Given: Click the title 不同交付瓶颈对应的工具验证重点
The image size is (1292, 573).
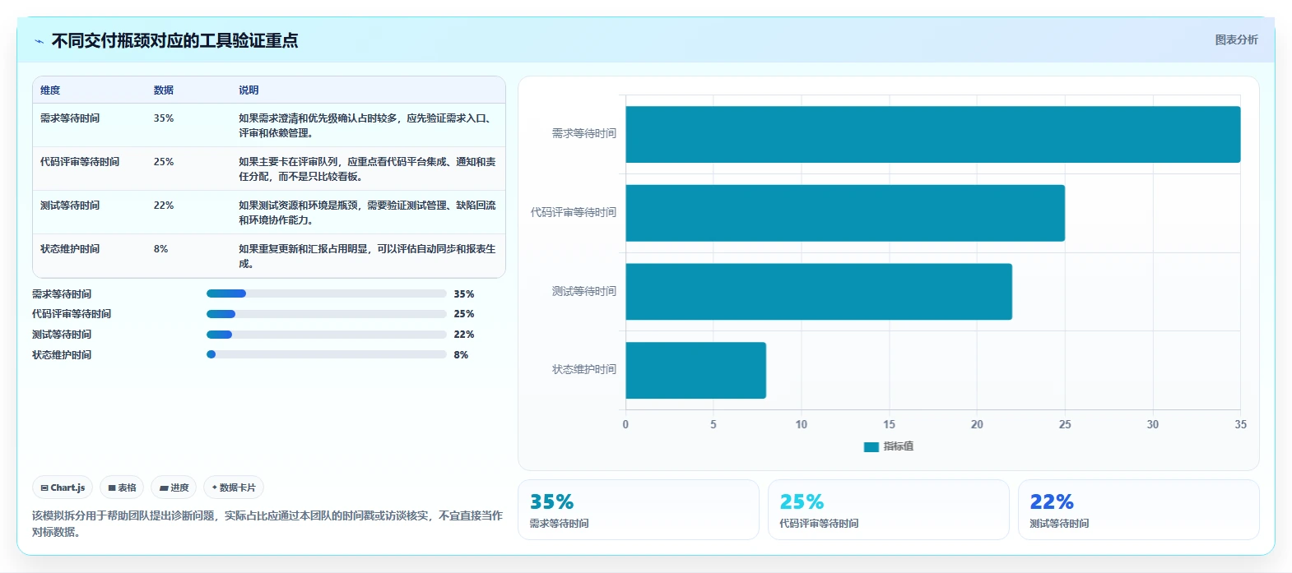Looking at the screenshot, I should 174,40.
